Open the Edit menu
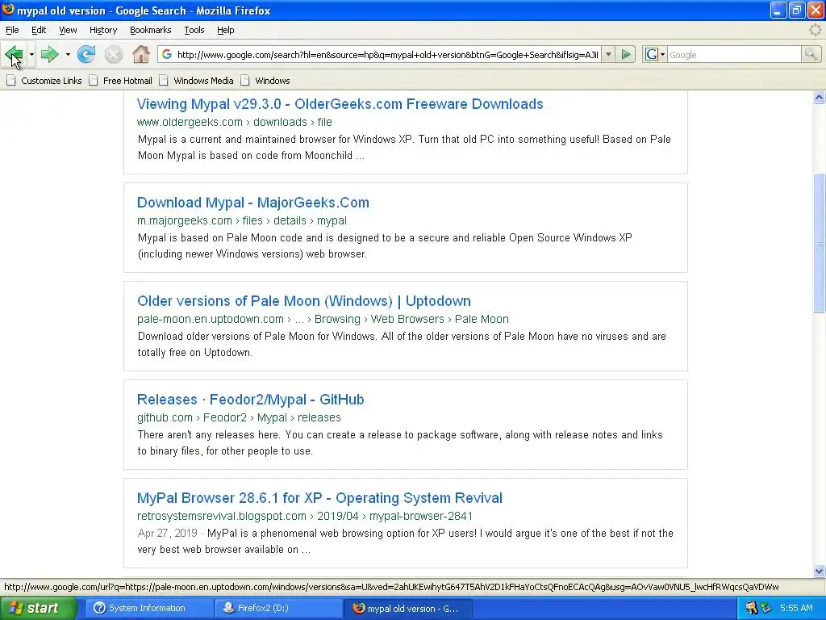 pyautogui.click(x=39, y=30)
